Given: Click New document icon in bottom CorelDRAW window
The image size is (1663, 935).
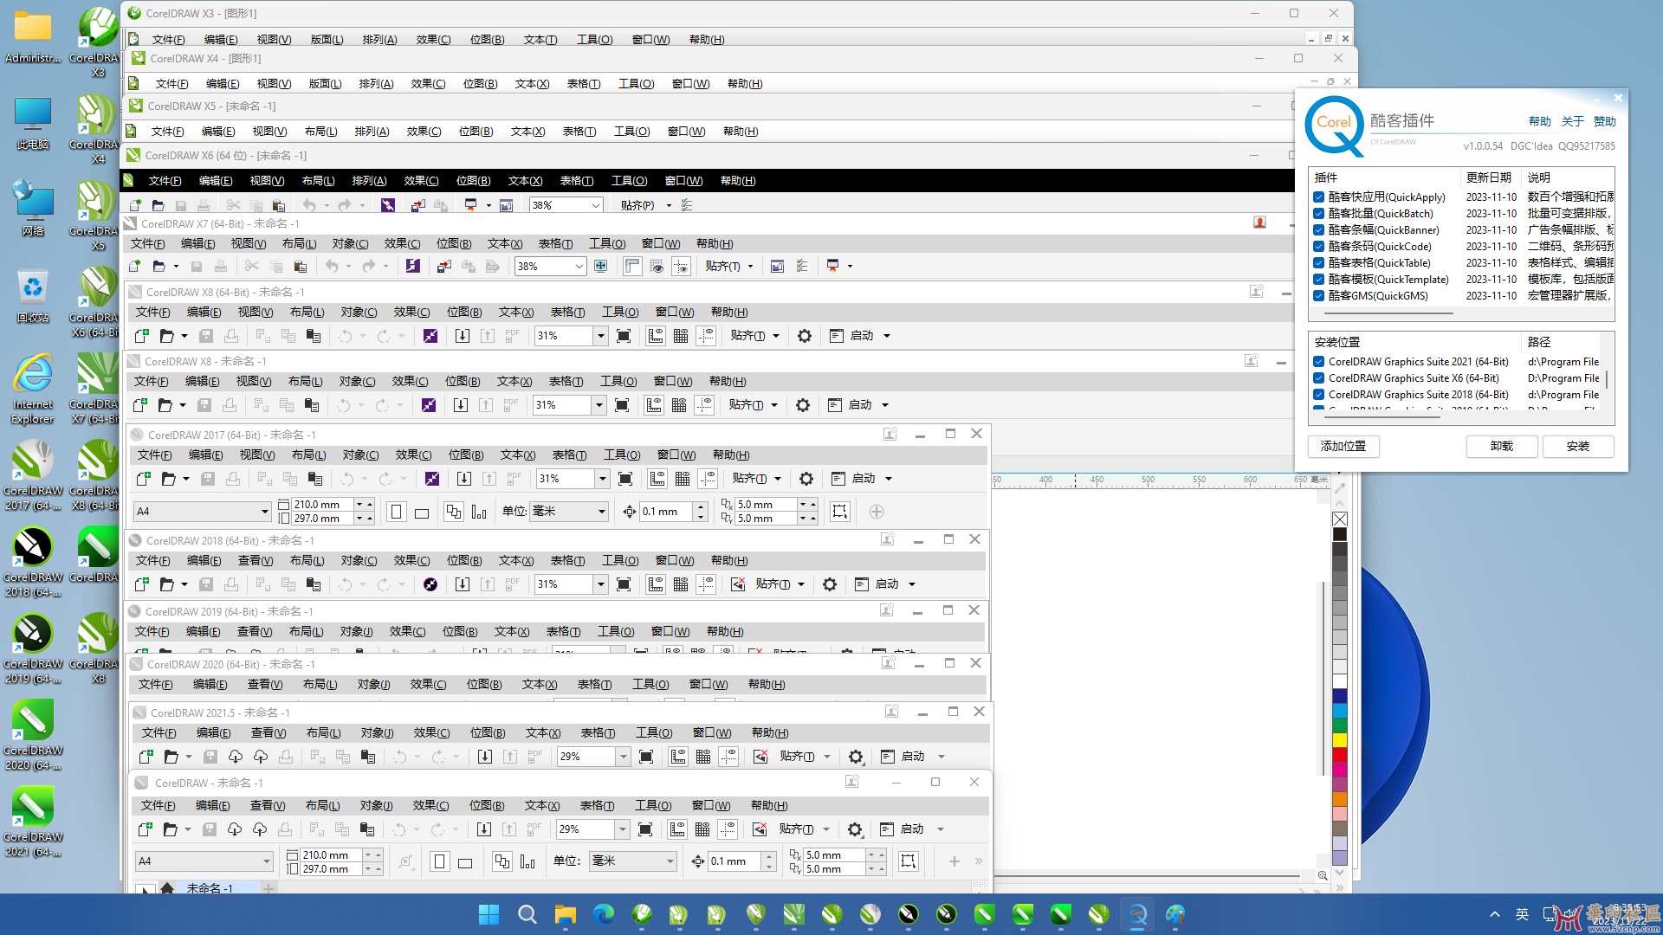Looking at the screenshot, I should pyautogui.click(x=146, y=829).
